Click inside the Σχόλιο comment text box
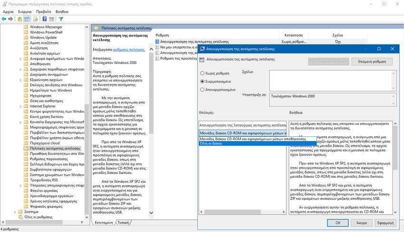The height and width of the screenshot is (232, 404). point(331,80)
